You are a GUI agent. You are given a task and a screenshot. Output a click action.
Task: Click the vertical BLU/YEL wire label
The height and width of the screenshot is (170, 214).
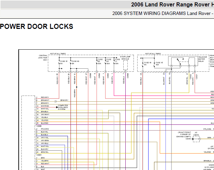(170, 80)
